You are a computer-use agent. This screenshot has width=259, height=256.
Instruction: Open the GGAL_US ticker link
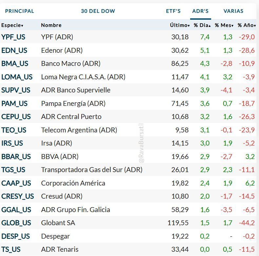pos(16,210)
